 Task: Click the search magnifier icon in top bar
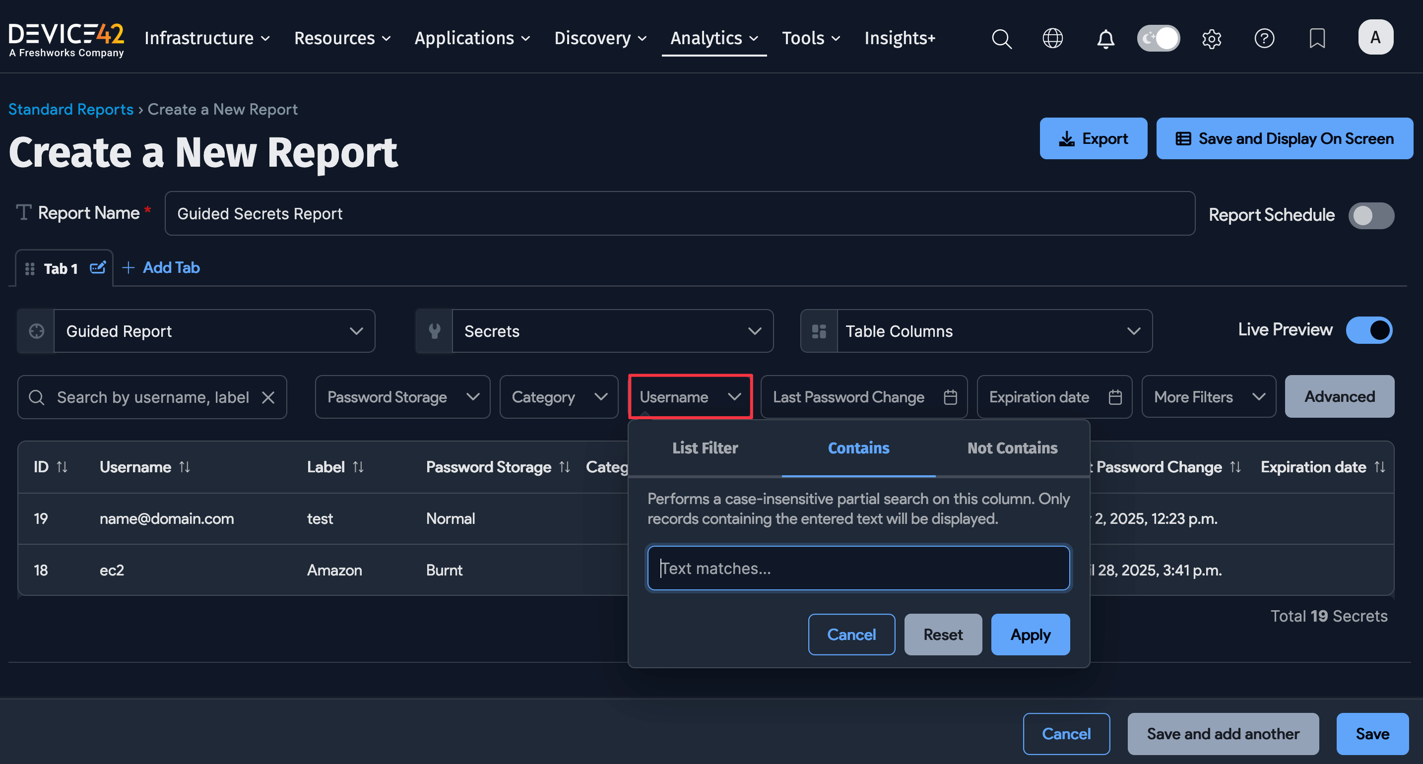pyautogui.click(x=1001, y=39)
